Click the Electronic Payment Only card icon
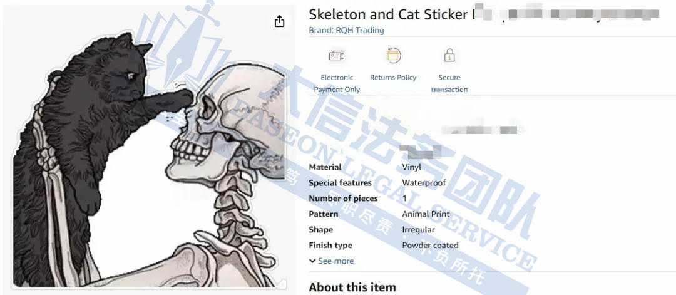This screenshot has width=676, height=295. pyautogui.click(x=337, y=56)
